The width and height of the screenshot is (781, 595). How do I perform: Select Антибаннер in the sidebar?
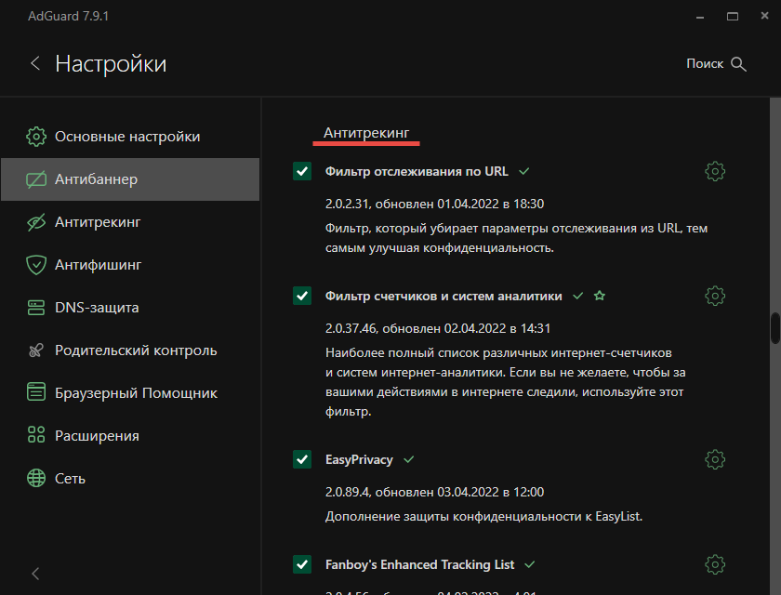[130, 179]
